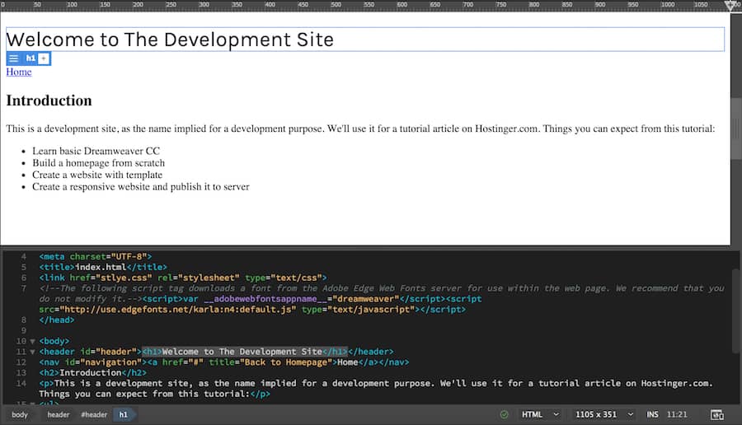
Task: Toggle INS insert/overwrite mode
Action: [652, 414]
